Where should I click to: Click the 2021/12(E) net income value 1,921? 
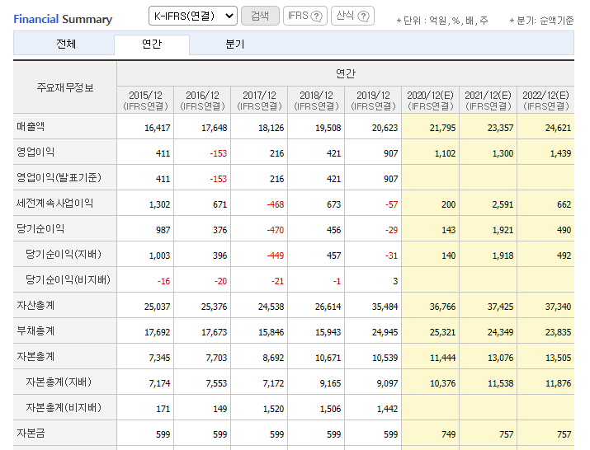click(503, 230)
